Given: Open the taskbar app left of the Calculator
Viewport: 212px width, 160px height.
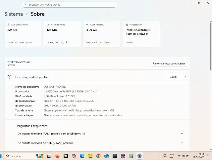Looking at the screenshot, I should pos(123,156).
